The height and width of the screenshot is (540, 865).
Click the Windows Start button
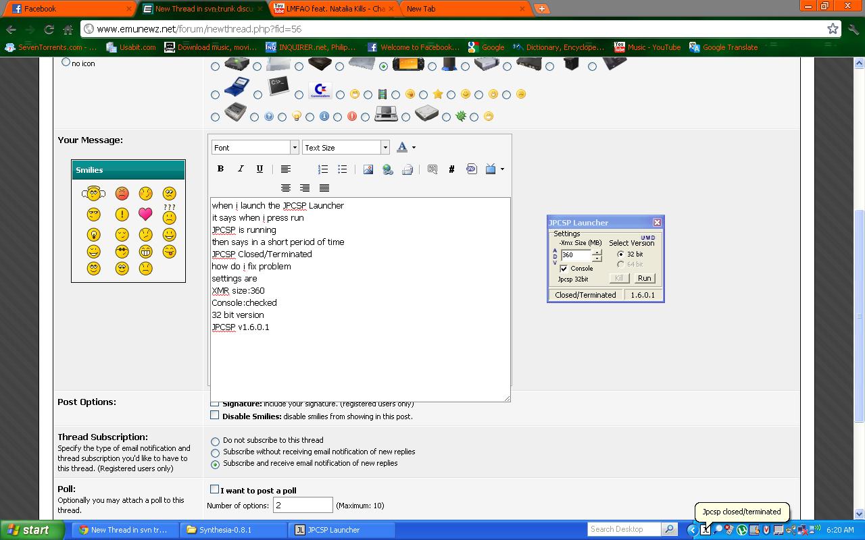(28, 530)
